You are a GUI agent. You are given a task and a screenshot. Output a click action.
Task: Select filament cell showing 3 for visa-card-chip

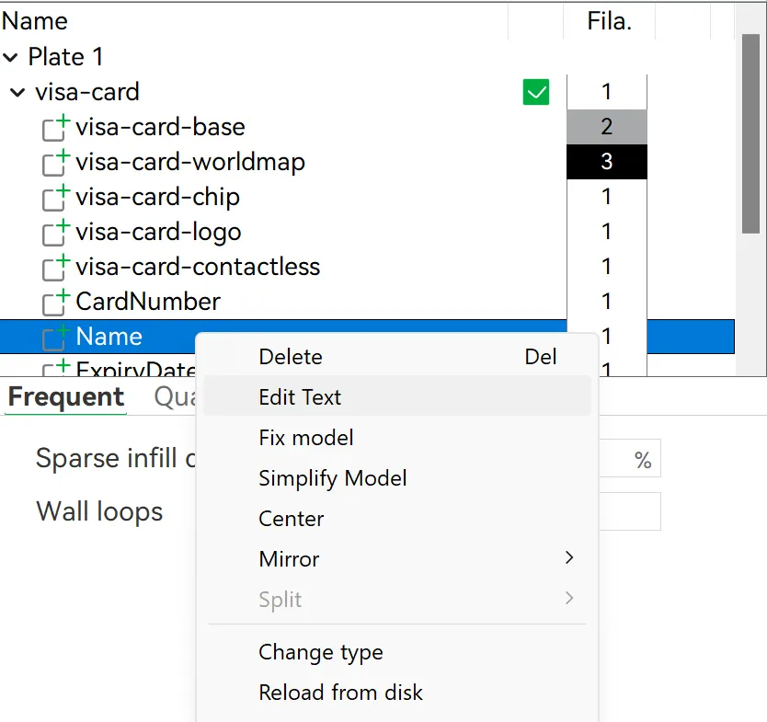click(608, 162)
